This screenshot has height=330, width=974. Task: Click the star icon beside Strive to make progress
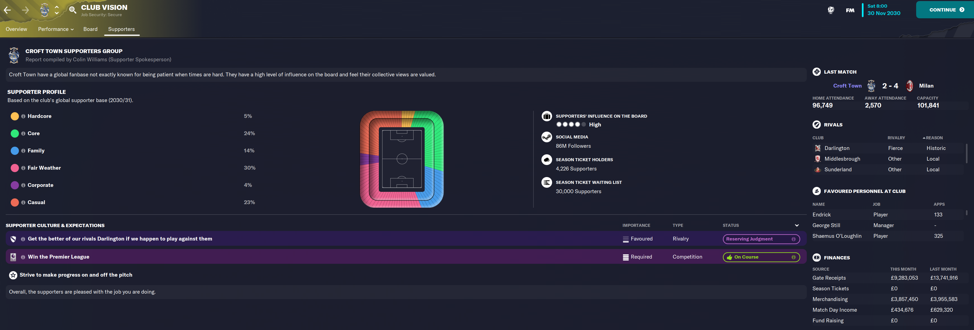point(13,275)
